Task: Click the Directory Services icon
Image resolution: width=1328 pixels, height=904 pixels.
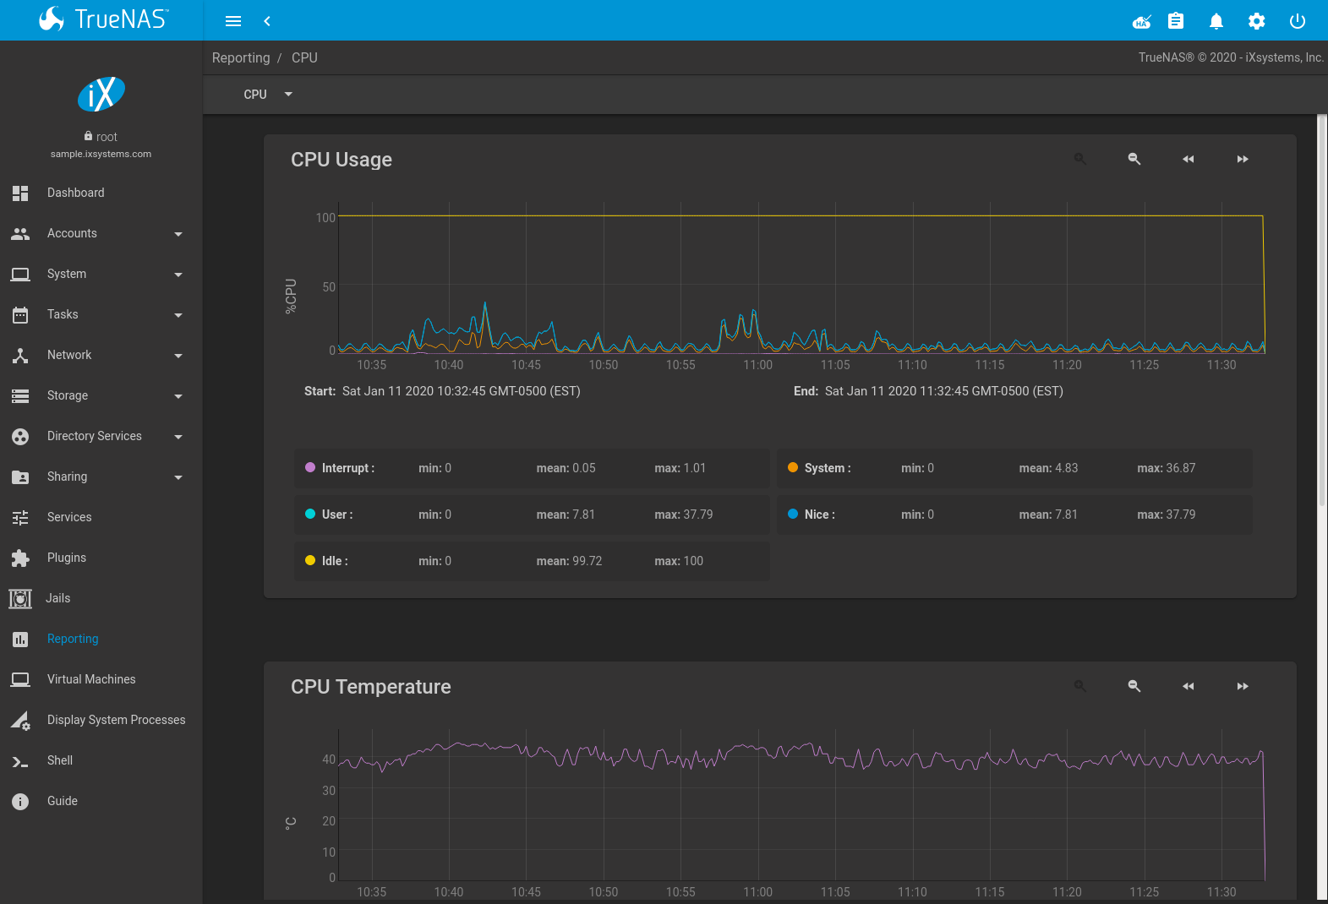Action: pyautogui.click(x=20, y=436)
